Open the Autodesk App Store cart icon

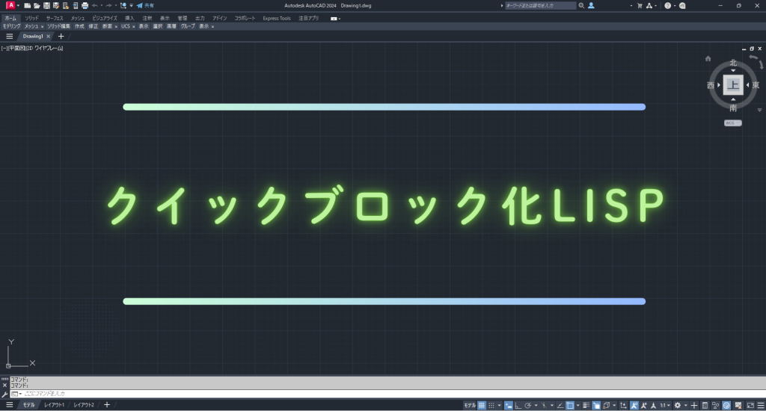tap(639, 5)
